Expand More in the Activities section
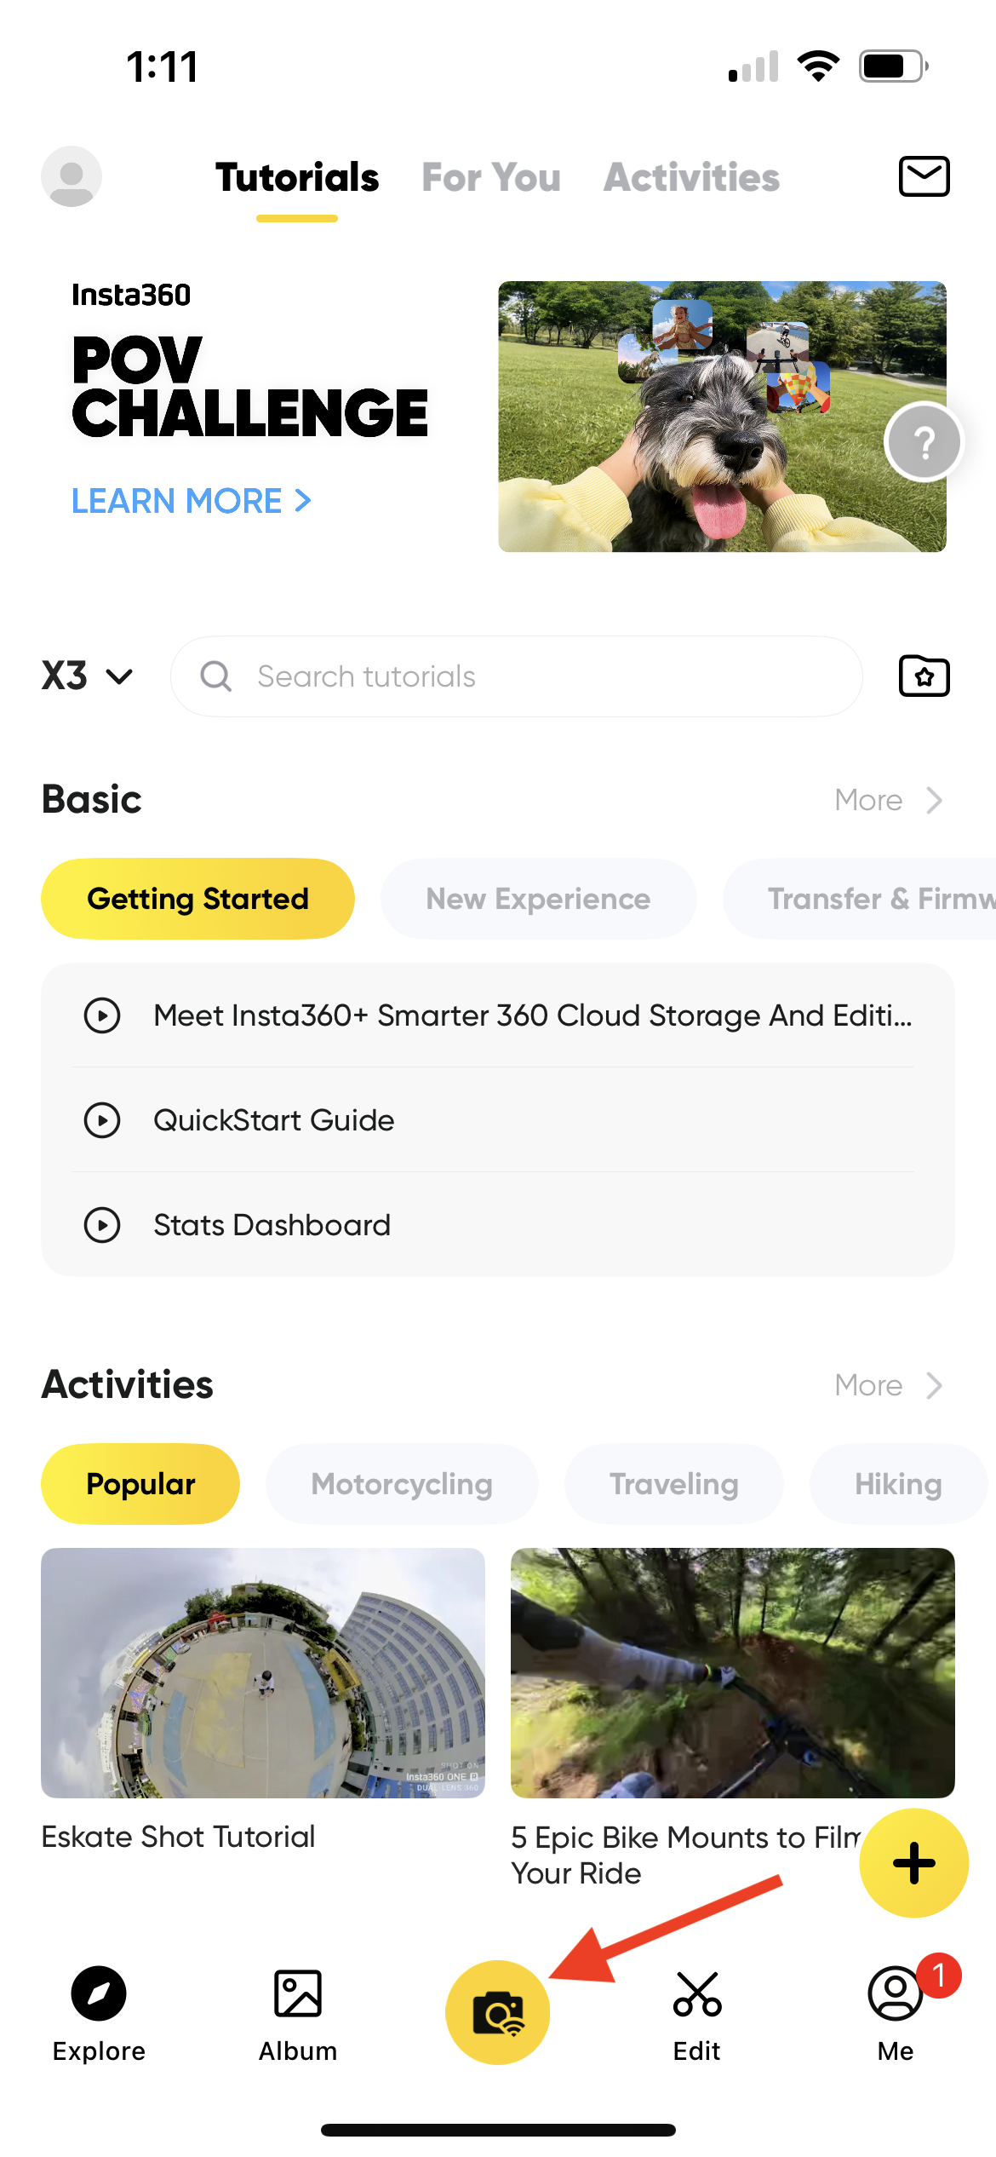This screenshot has width=996, height=2157. [x=888, y=1385]
